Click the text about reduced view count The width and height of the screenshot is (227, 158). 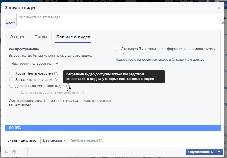click(60, 103)
